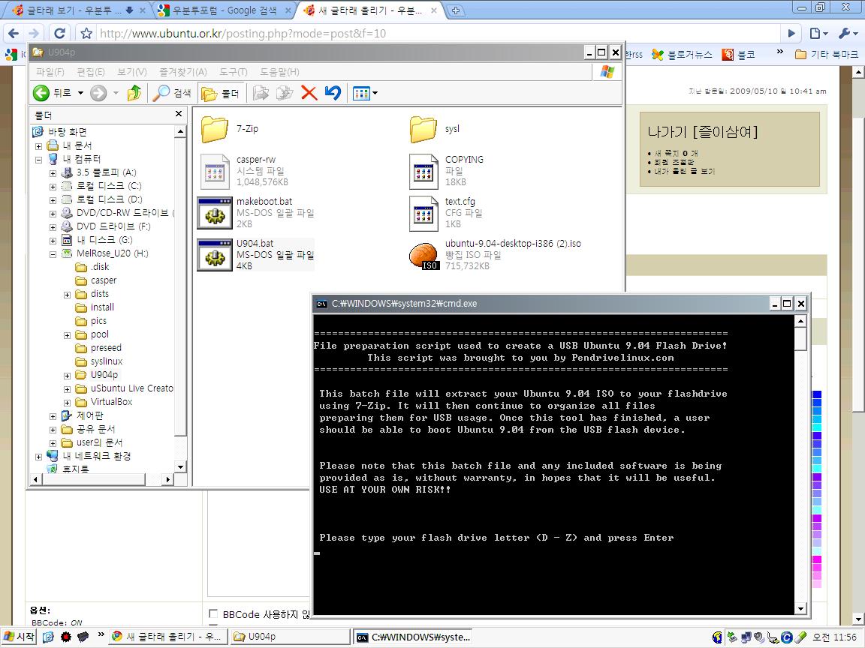Viewport: 865px width, 648px height.
Task: Expand the dists folder node
Action: click(68, 295)
